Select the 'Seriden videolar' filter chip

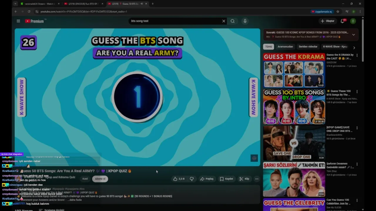click(308, 47)
